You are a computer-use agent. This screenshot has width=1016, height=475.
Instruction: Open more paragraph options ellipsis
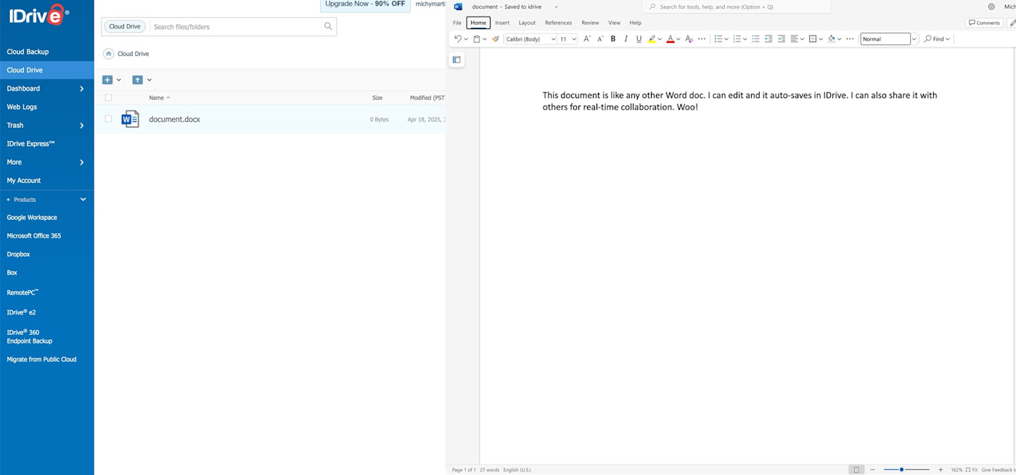(850, 39)
